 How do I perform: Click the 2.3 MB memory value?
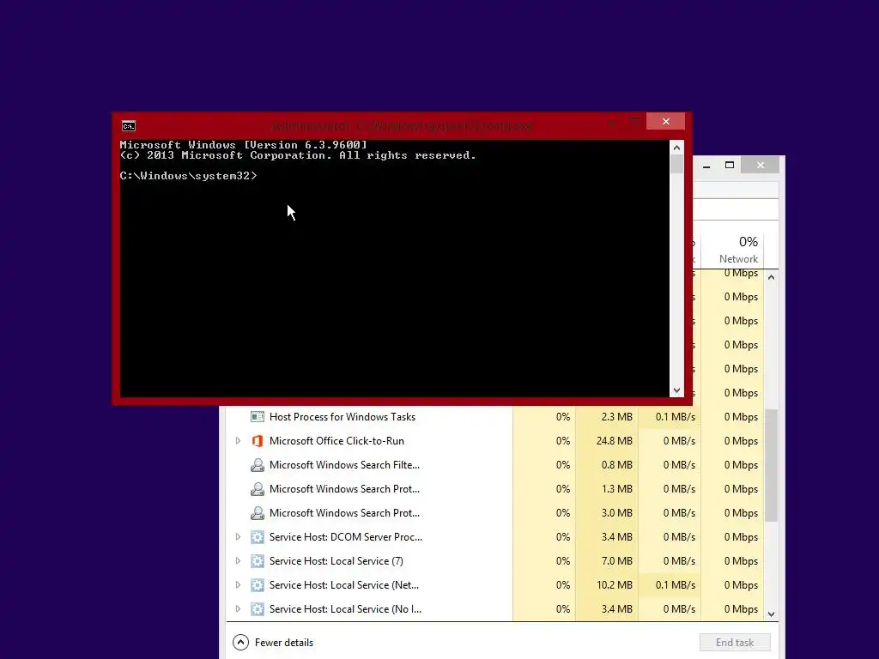point(616,417)
